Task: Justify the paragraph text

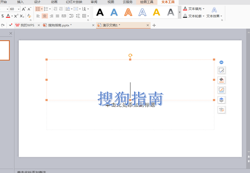Action: pos(57,16)
